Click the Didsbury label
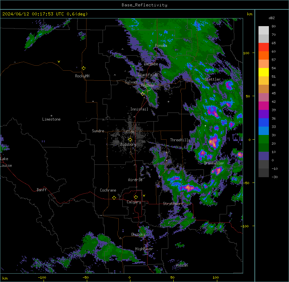This screenshot has width=289, height=282. coord(128,144)
